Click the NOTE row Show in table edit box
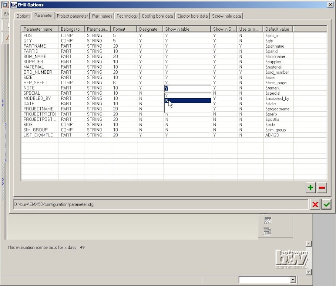Image resolution: width=336 pixels, height=286 pixels. [188, 88]
